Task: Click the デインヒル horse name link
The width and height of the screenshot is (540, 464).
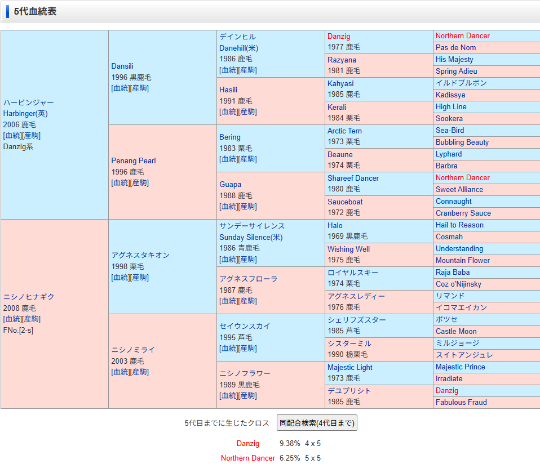Action: tap(237, 37)
